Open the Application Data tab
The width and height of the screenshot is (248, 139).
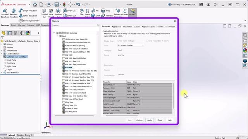click(148, 27)
